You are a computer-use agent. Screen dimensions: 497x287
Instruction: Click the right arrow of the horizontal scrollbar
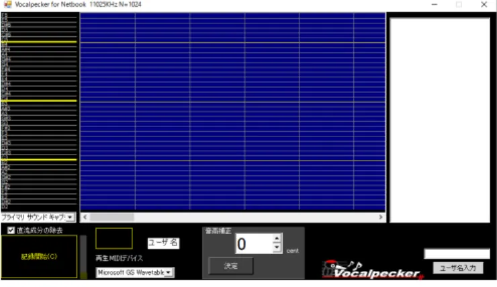[381, 217]
